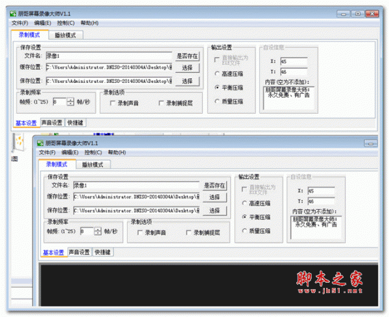Open 声音设置 tab in front window
The height and width of the screenshot is (317, 389).
point(79,252)
